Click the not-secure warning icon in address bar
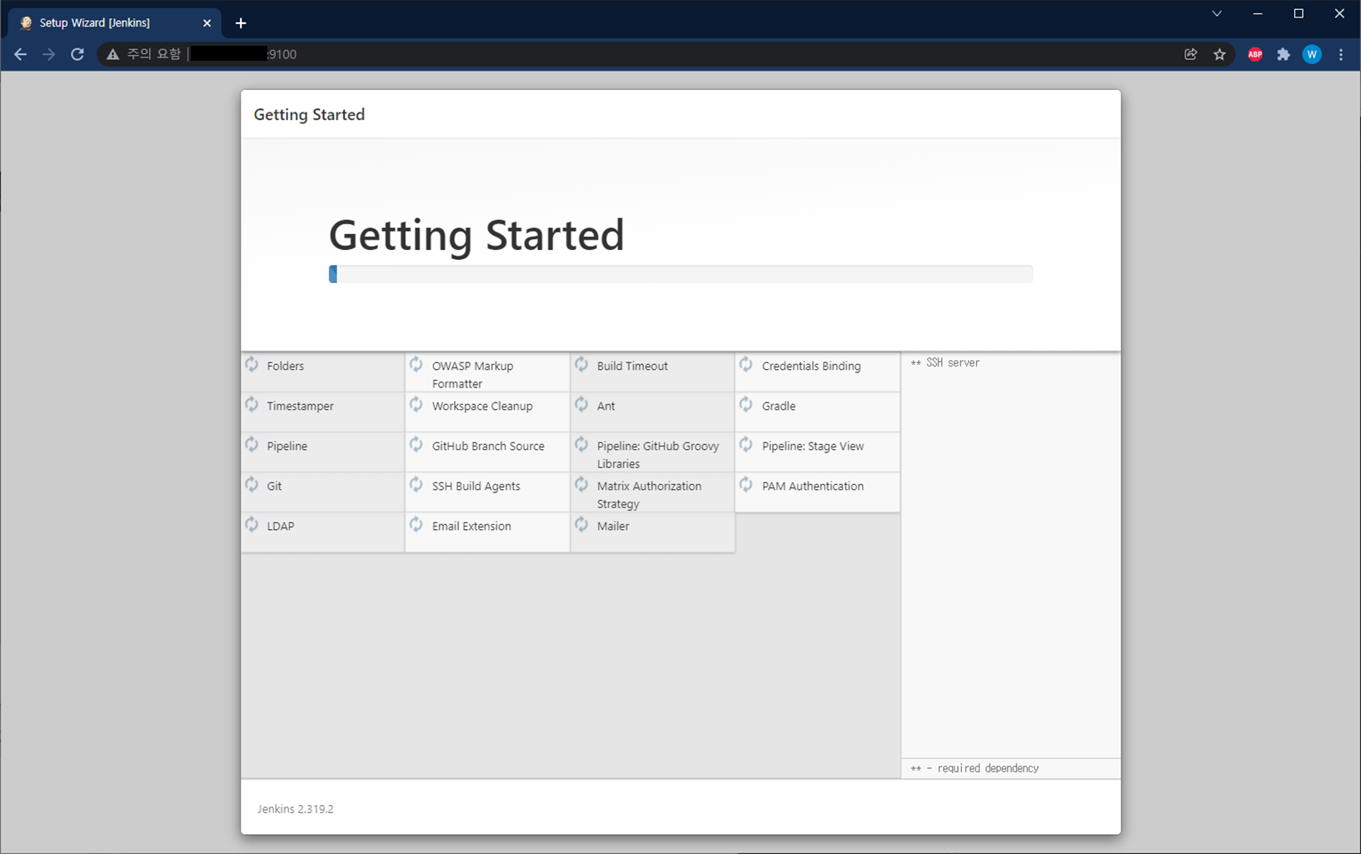The width and height of the screenshot is (1361, 854). [x=112, y=54]
